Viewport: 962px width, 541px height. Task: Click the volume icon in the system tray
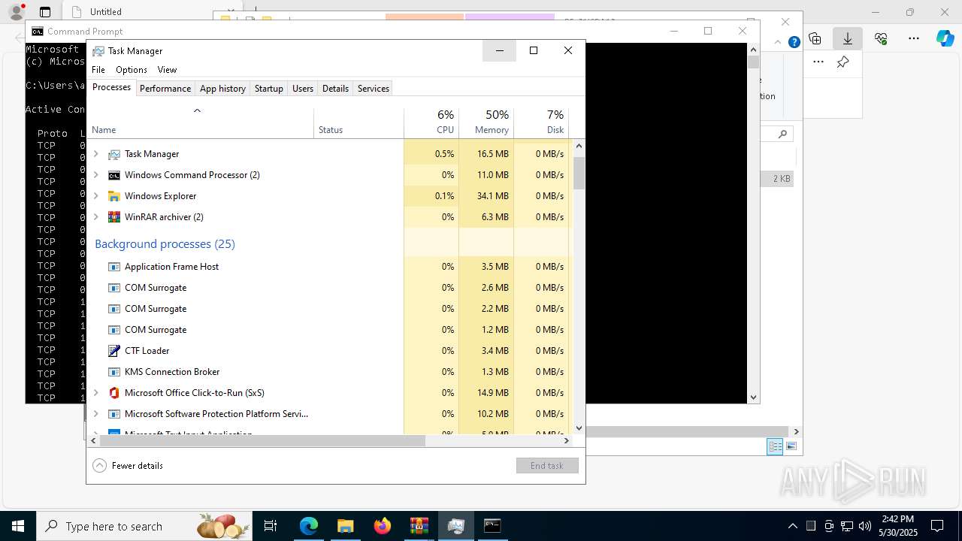(x=865, y=526)
